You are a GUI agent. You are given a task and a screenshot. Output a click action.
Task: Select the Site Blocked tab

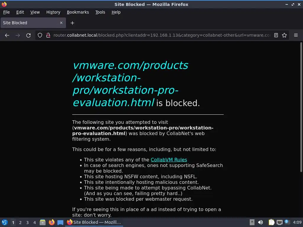click(33, 23)
